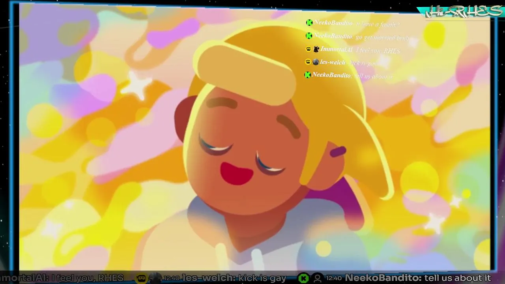The image size is (505, 284).
Task: Click ticker text 'I feel you, RHES'
Action: click(x=88, y=278)
